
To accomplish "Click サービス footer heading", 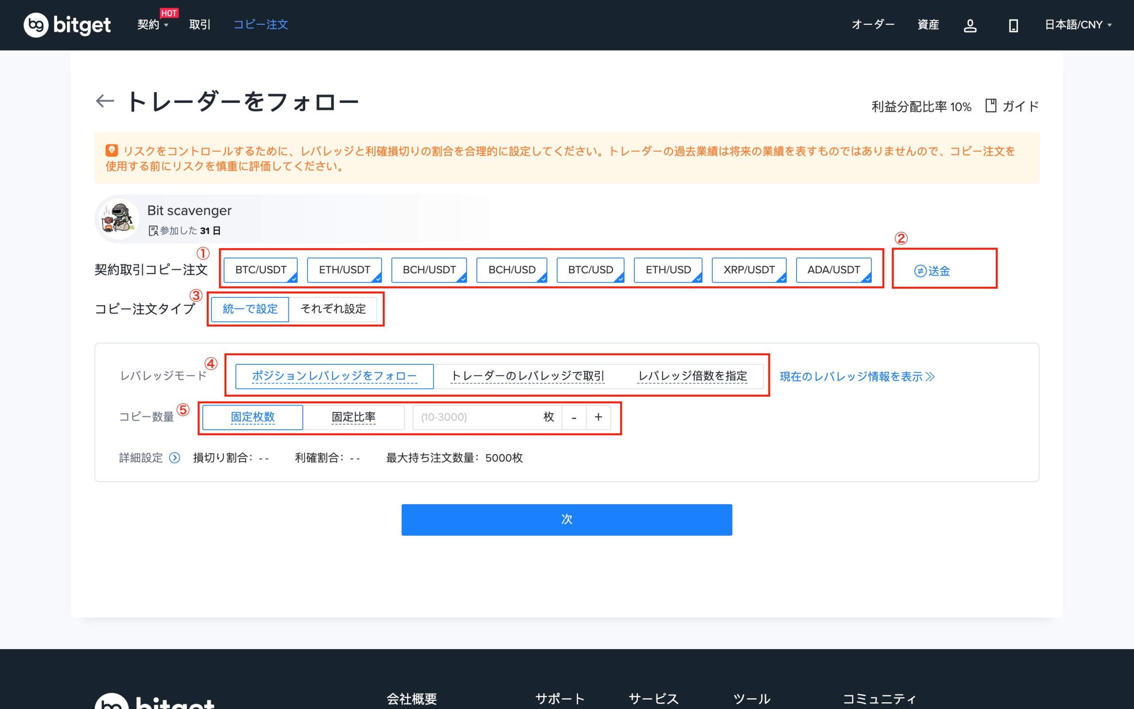I will pos(653,699).
